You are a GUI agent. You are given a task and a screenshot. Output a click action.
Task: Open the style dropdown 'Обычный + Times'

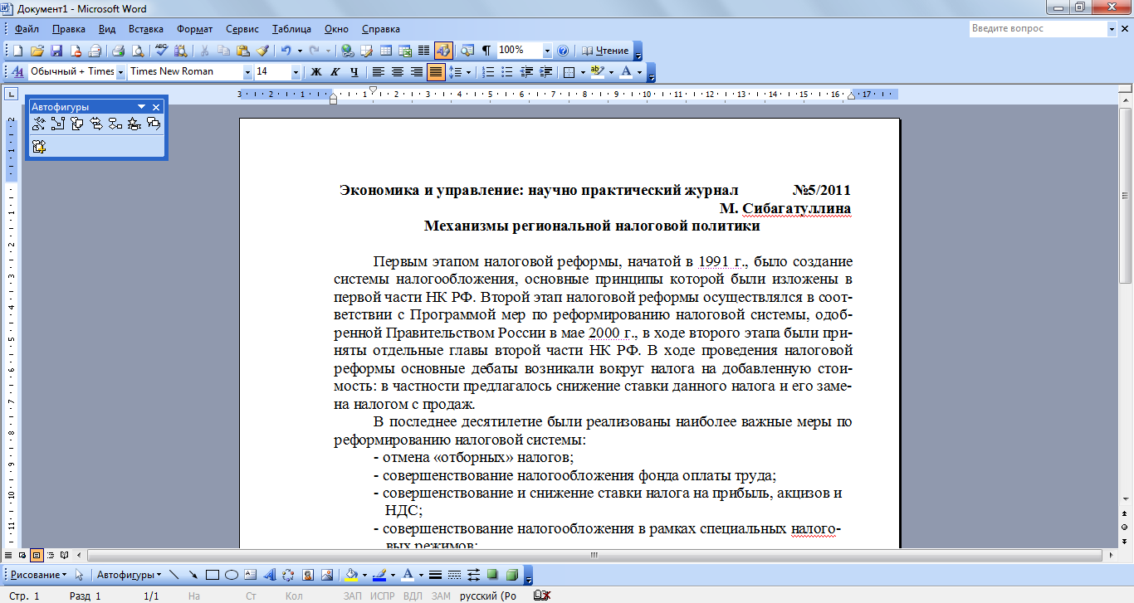click(120, 72)
